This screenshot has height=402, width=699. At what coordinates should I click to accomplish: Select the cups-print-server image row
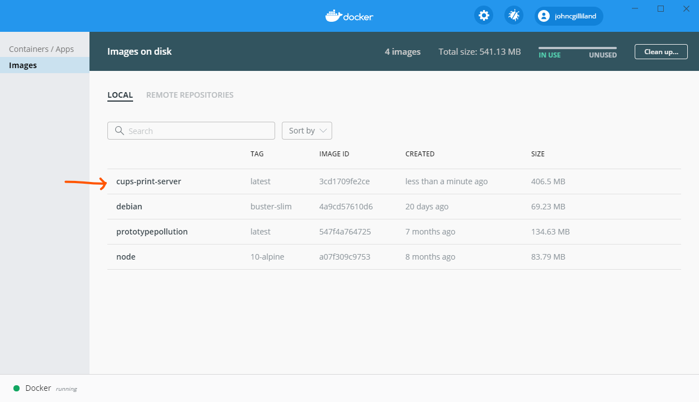[x=394, y=181]
